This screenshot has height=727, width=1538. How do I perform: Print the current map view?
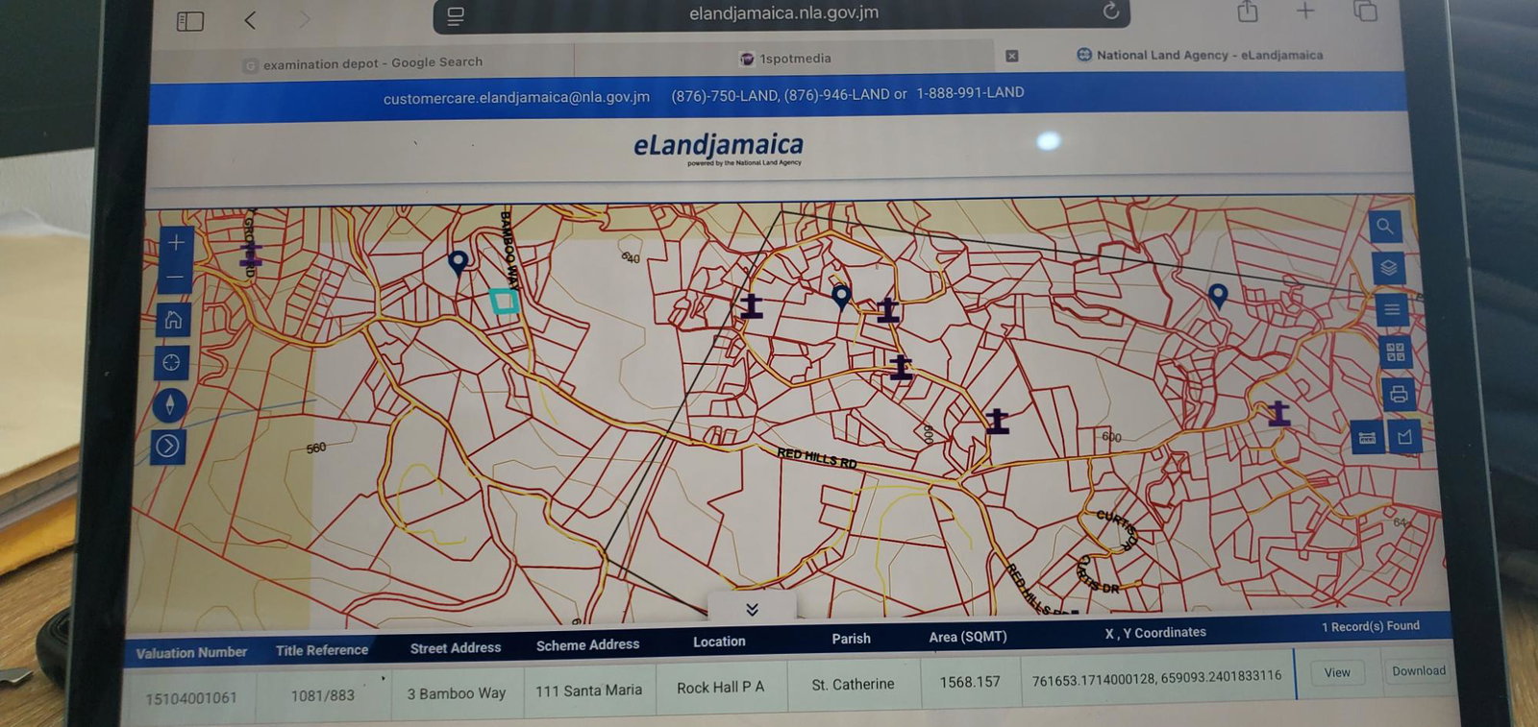click(x=1399, y=394)
